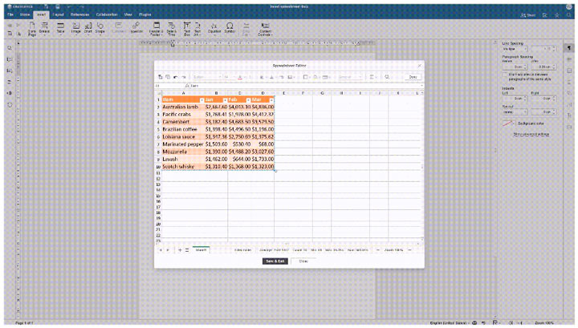This screenshot has width=578, height=328.
Task: Click the Date & Time icon
Action: (172, 28)
